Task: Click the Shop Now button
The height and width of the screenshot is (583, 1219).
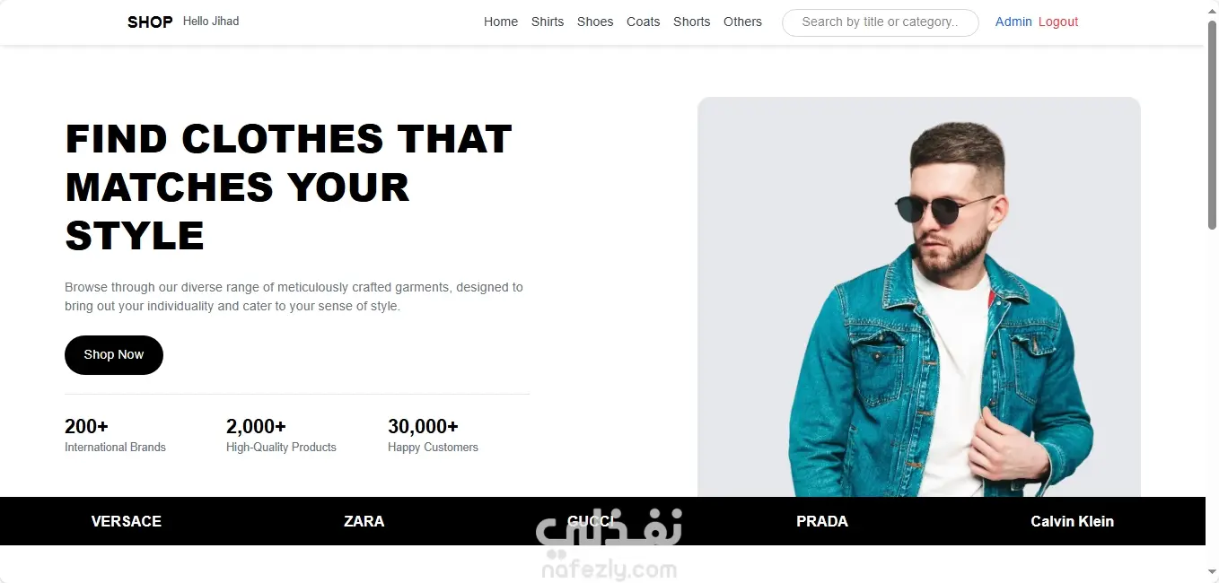Action: 114,355
